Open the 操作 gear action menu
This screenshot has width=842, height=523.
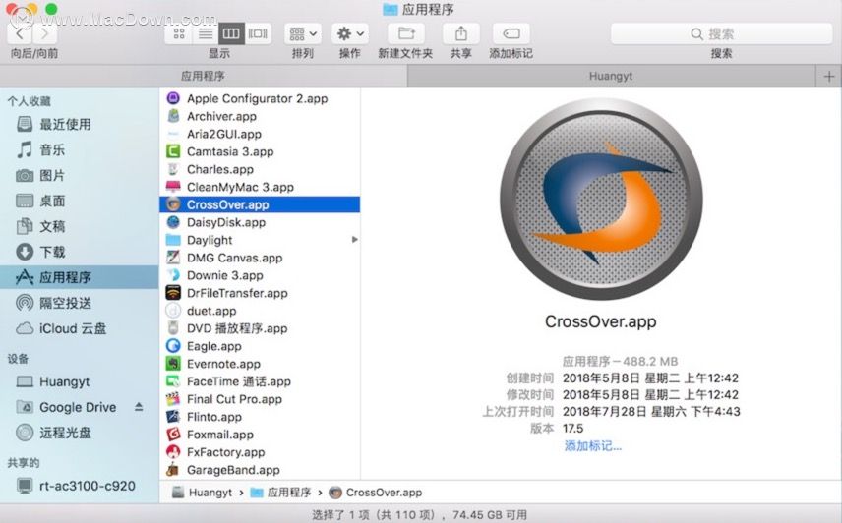click(x=350, y=33)
